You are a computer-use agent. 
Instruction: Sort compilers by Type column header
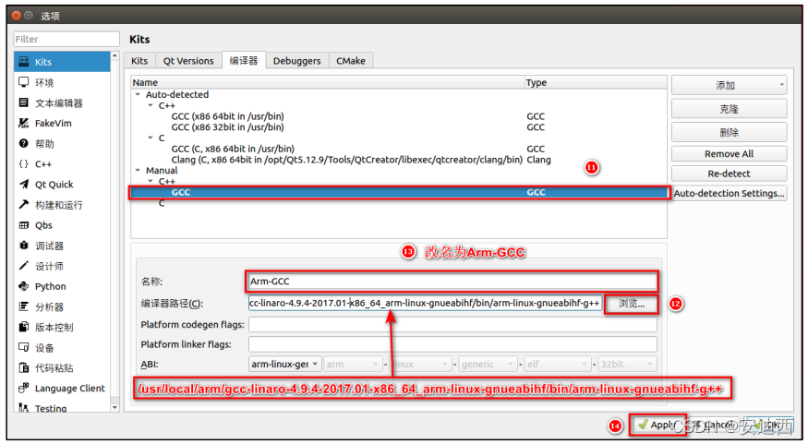596,82
